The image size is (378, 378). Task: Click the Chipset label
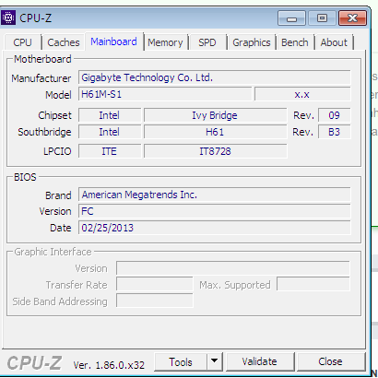click(x=54, y=115)
